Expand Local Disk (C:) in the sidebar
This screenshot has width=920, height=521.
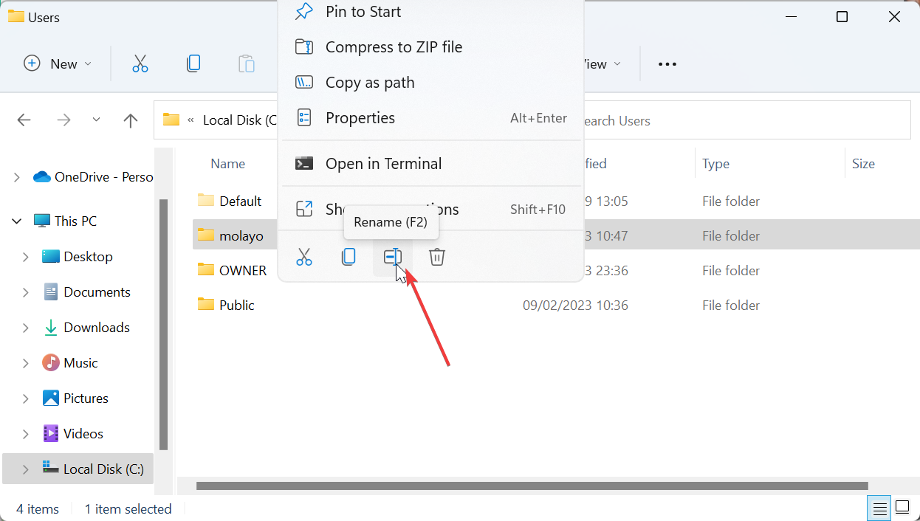(25, 469)
